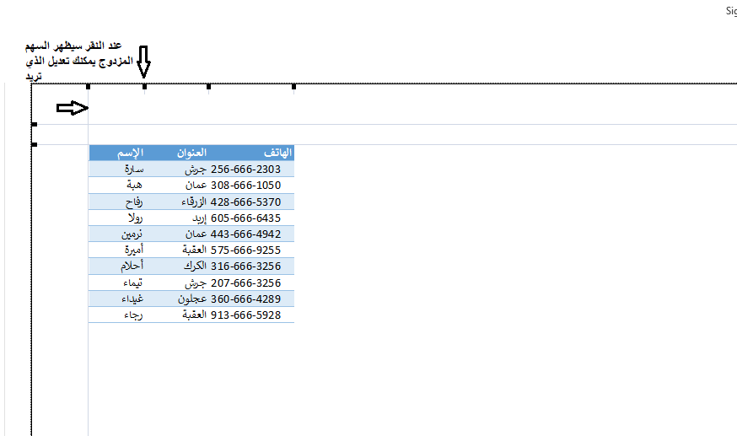Click name cell سارة
The width and height of the screenshot is (737, 436).
tap(134, 170)
